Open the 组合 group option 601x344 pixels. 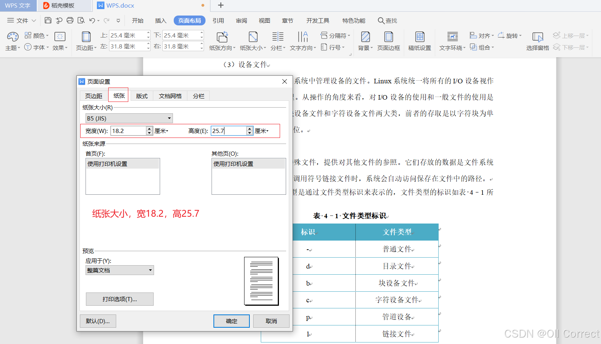coord(482,47)
